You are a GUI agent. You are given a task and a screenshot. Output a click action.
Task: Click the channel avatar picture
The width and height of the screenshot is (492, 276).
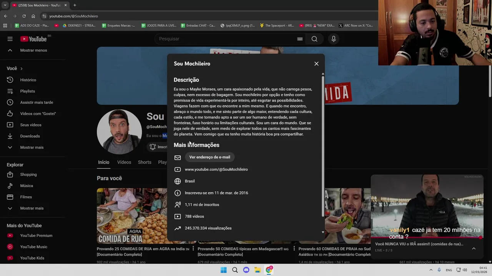point(119,131)
